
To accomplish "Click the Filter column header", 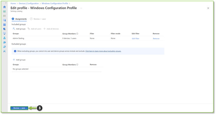I will [92, 33].
